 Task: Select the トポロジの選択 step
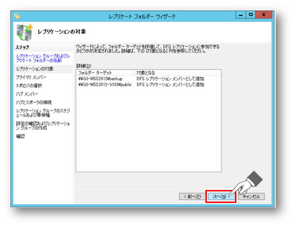point(29,86)
